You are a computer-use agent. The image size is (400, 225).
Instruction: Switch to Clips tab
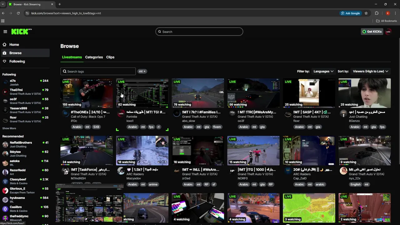pyautogui.click(x=110, y=57)
